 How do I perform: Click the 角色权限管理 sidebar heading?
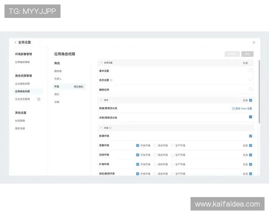tap(23, 76)
